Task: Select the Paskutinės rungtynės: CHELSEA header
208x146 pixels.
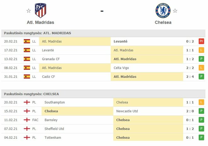Action: pos(31,94)
